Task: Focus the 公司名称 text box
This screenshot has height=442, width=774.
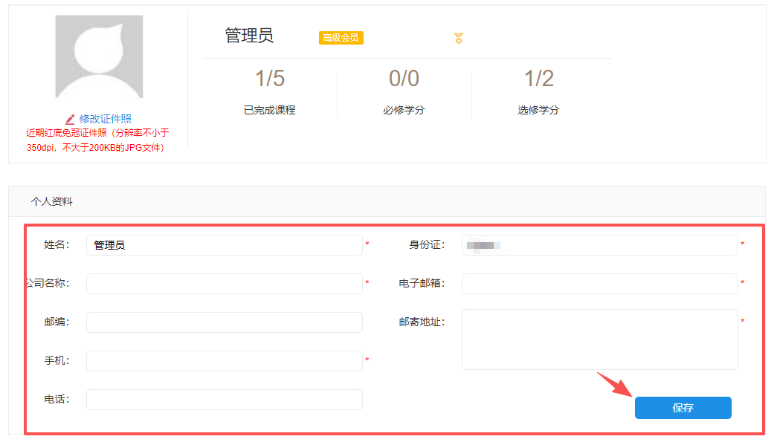Action: 224,284
